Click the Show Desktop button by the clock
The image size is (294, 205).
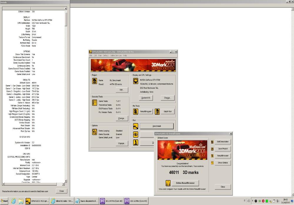click(x=292, y=201)
